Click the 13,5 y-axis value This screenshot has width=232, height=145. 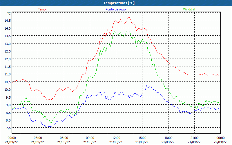(x=8, y=36)
